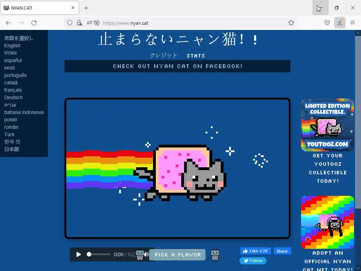Select 日本語 language
The image size is (361, 271).
click(12, 149)
